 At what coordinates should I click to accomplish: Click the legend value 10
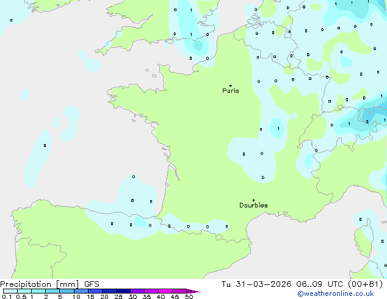76,297
